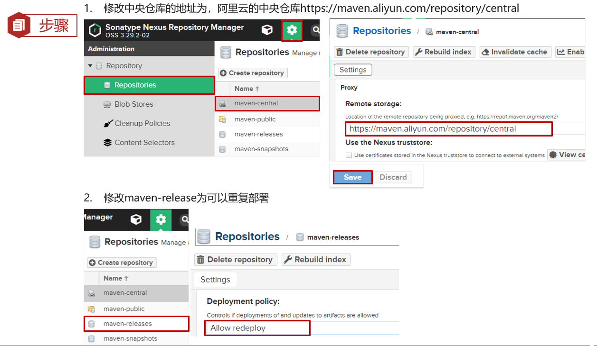
Task: Select maven-releases row in step 2 list
Action: pos(137,324)
